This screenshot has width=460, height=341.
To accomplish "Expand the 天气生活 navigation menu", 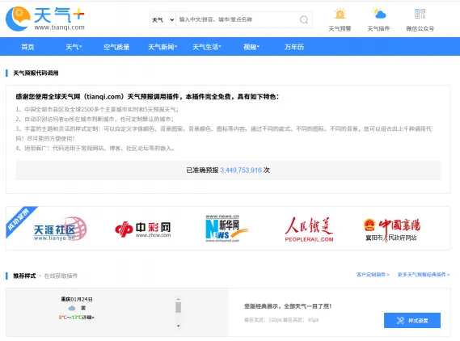I will pyautogui.click(x=206, y=47).
